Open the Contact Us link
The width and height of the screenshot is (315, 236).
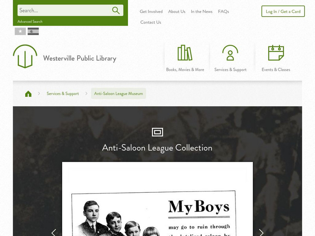pyautogui.click(x=151, y=22)
